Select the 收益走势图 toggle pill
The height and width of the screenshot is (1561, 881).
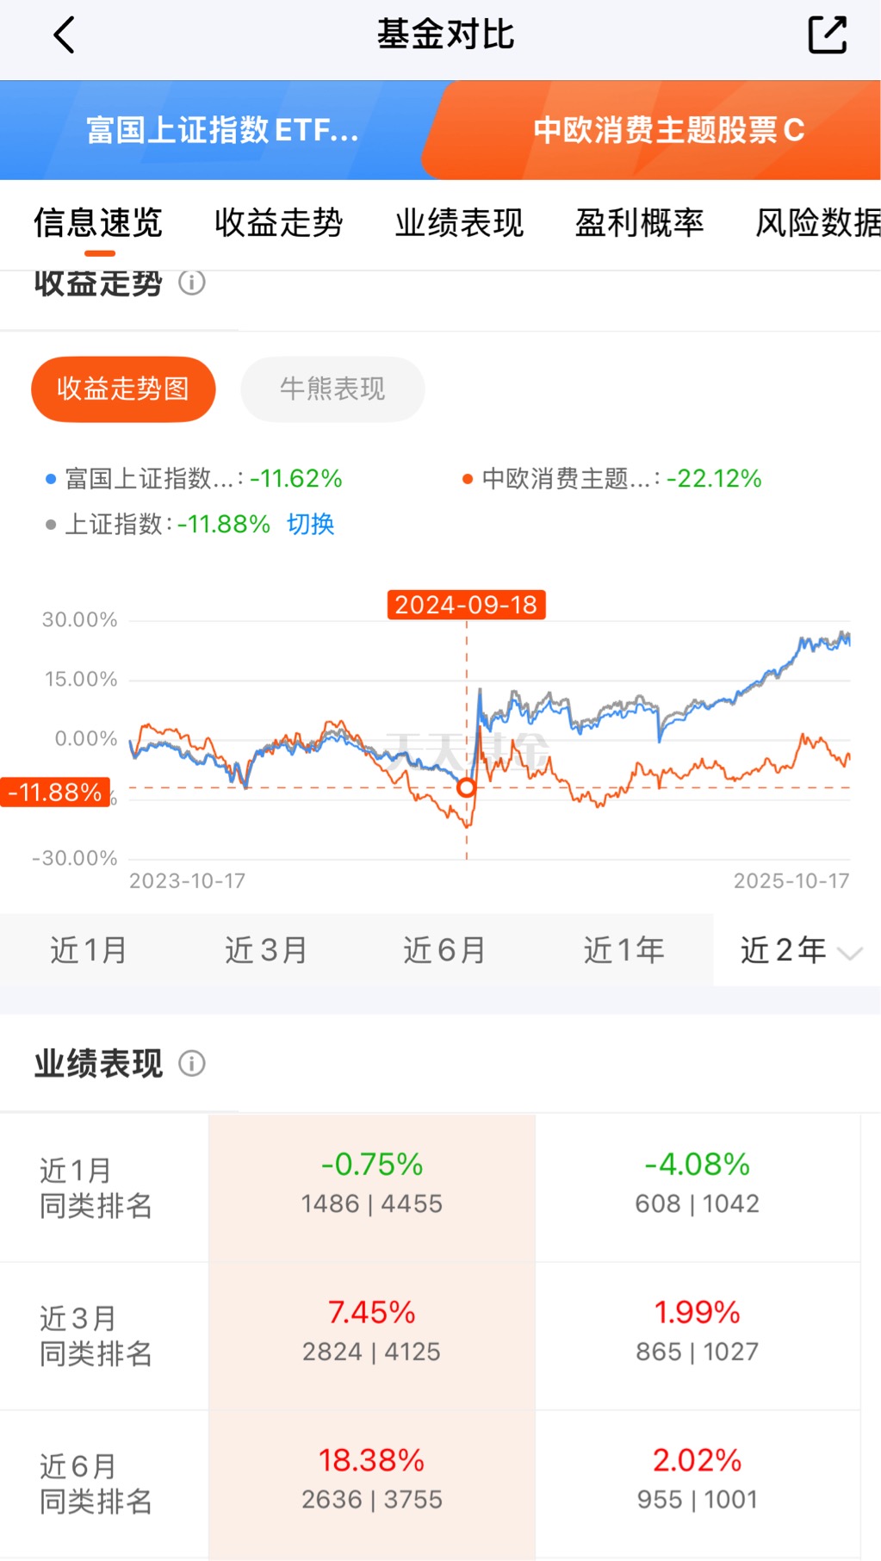[123, 389]
